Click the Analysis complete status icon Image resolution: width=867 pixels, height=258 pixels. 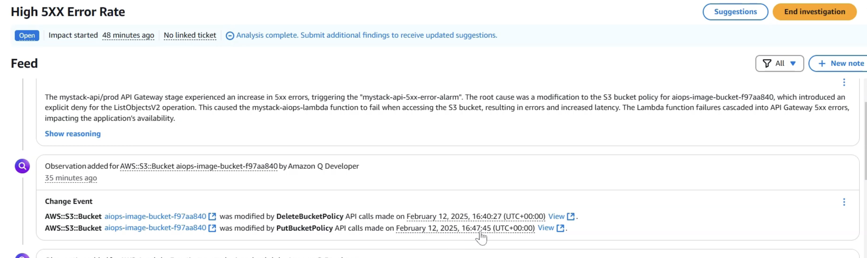click(x=230, y=36)
